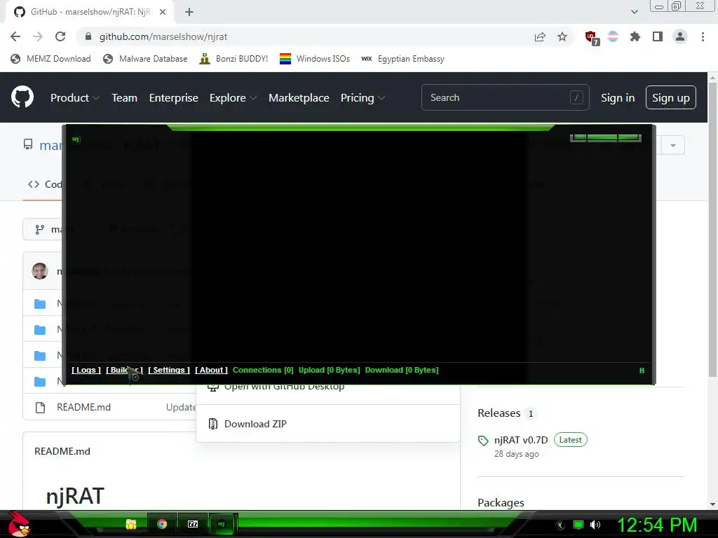
Task: Click the Sign up button
Action: coord(670,97)
